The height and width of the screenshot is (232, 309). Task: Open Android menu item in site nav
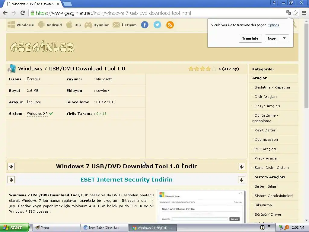tap(54, 25)
